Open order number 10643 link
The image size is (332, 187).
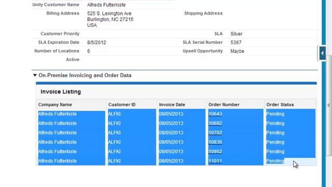[x=215, y=114]
